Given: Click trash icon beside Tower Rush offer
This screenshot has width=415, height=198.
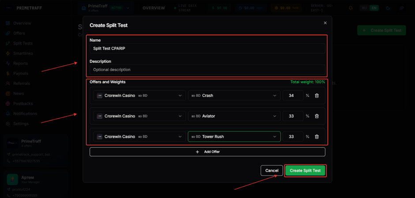Looking at the screenshot, I should [x=317, y=137].
